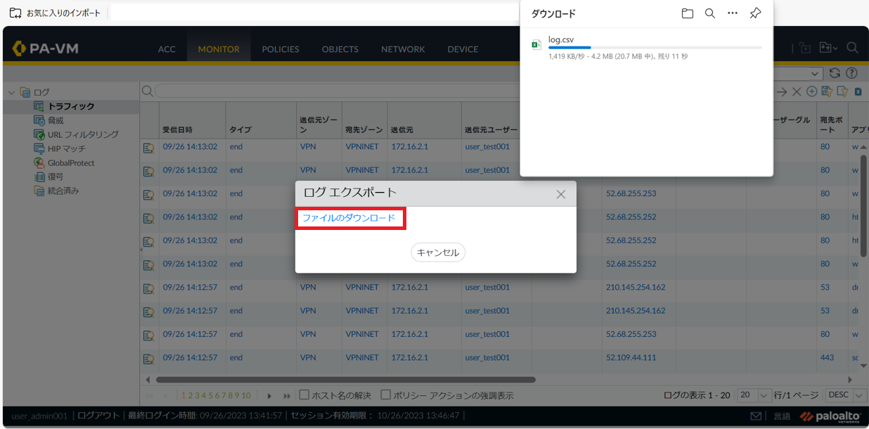Click the ログアウト link
The width and height of the screenshot is (869, 429).
tap(98, 416)
